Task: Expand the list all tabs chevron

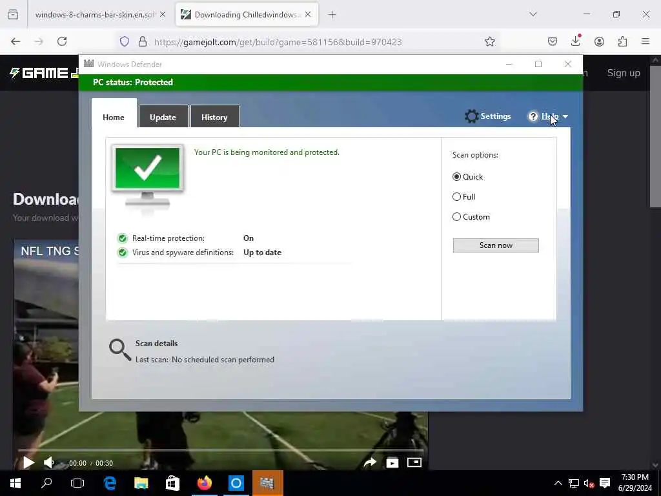Action: [533, 14]
